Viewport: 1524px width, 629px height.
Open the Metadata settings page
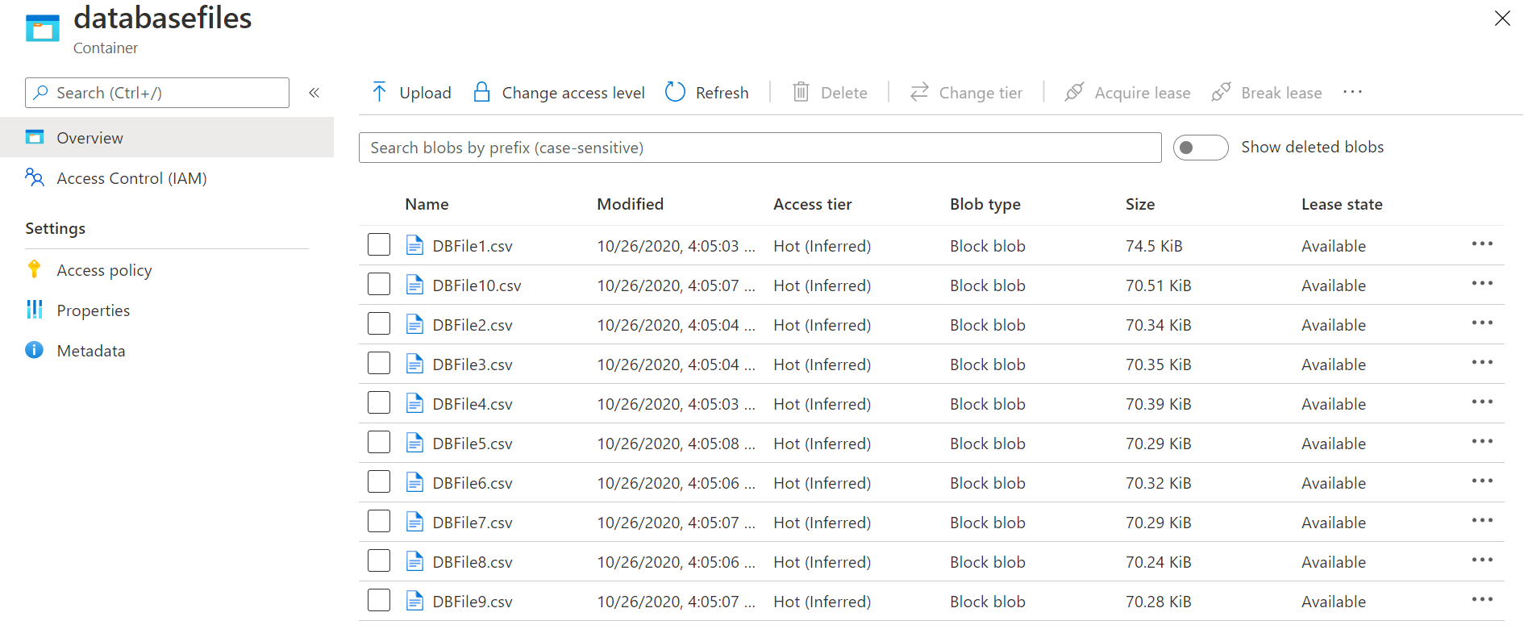click(x=90, y=351)
